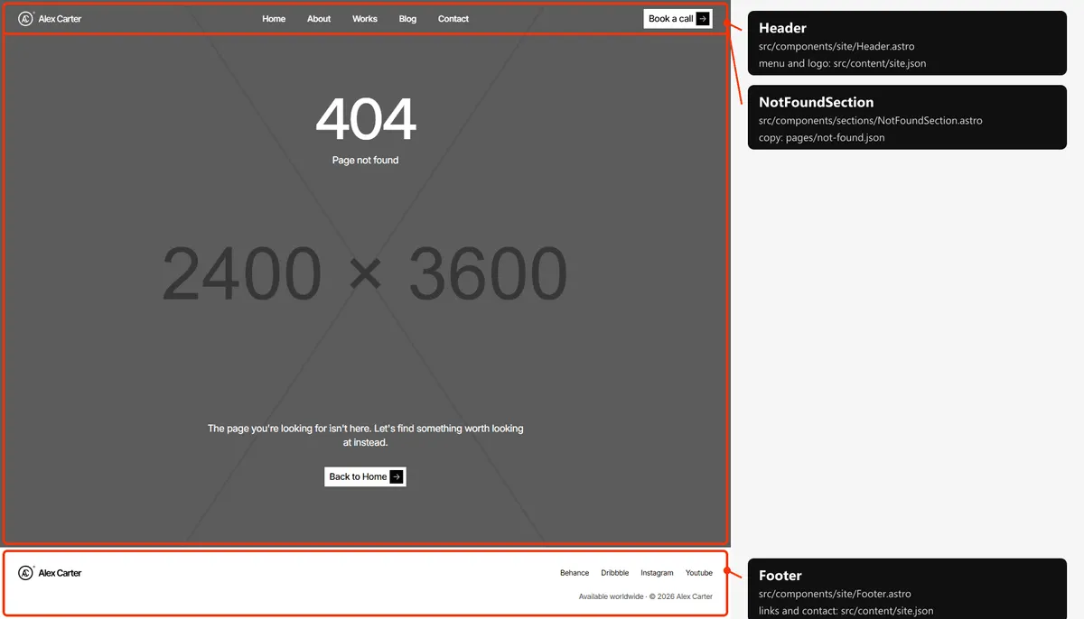Navigate to Contact in the header menu

pyautogui.click(x=453, y=19)
